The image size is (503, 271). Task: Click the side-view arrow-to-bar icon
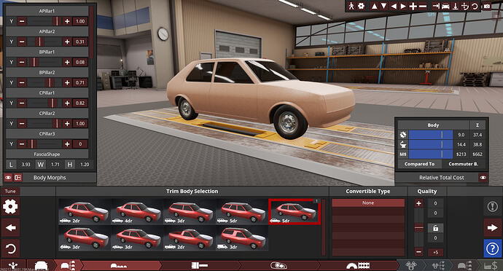click(x=436, y=6)
